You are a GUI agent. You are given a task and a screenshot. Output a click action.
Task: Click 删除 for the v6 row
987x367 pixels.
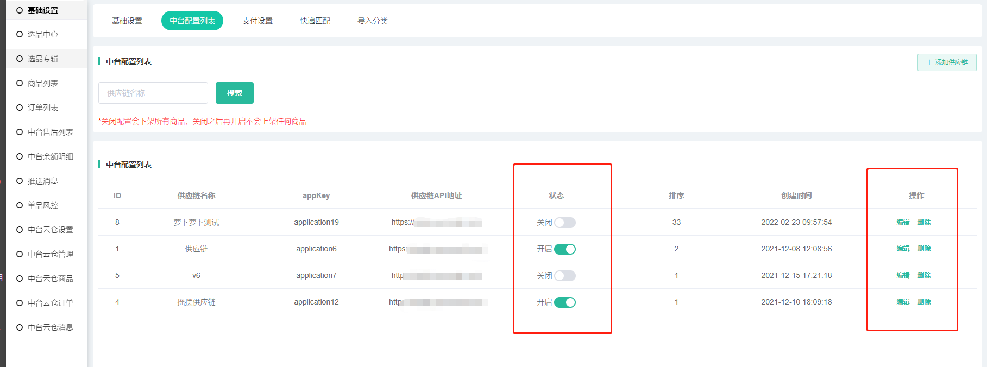(x=924, y=275)
